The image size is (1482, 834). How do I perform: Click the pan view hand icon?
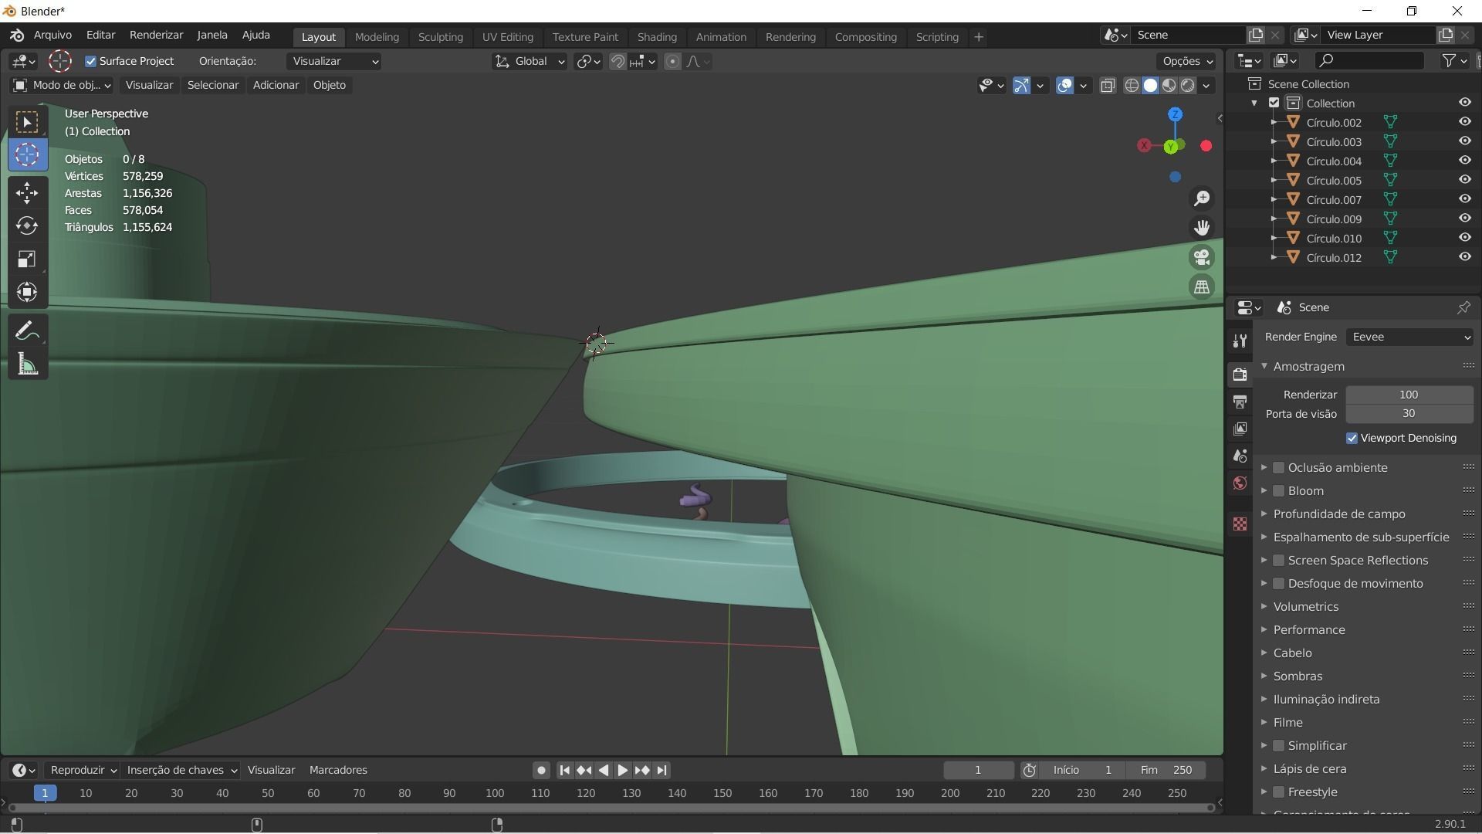tap(1202, 228)
